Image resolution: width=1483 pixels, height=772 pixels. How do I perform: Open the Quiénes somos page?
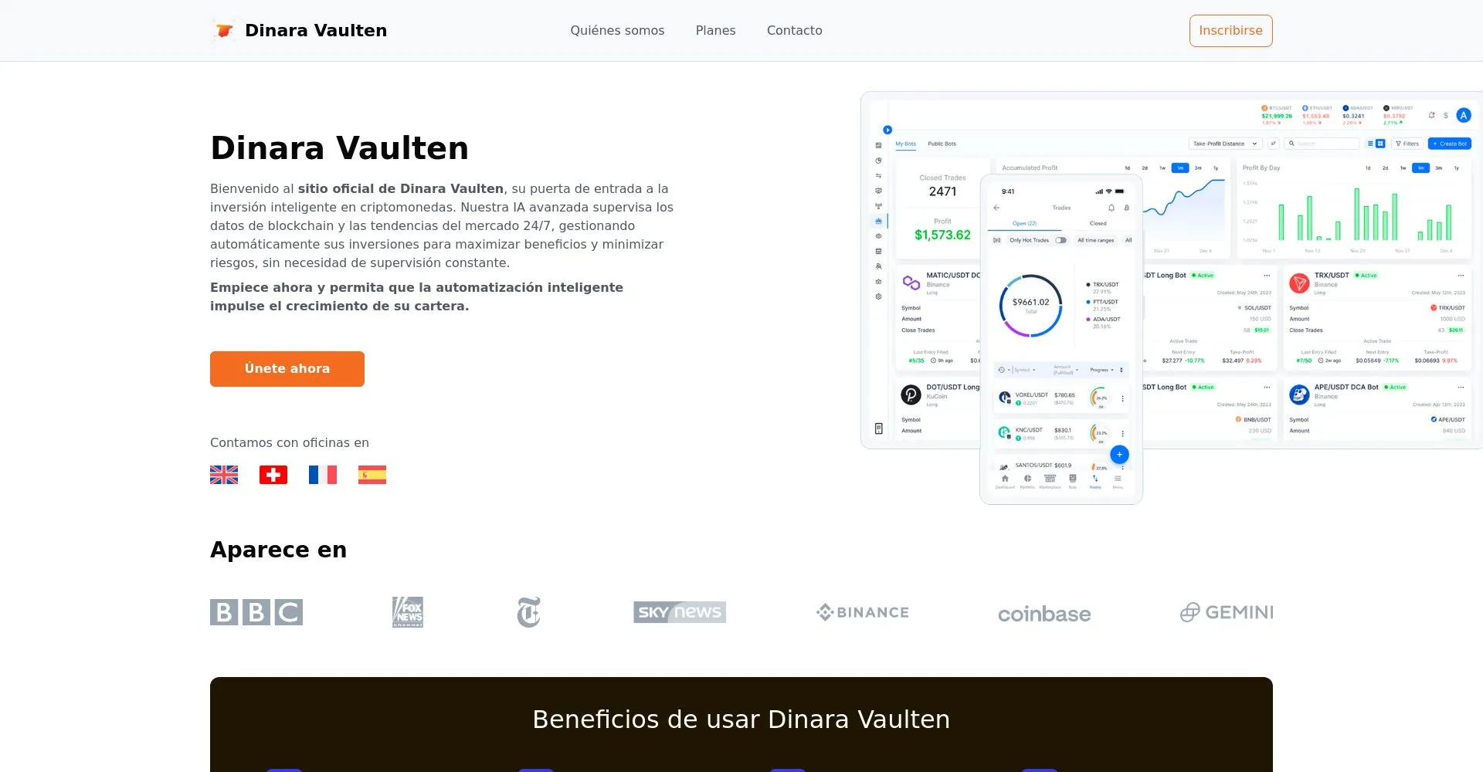click(617, 31)
